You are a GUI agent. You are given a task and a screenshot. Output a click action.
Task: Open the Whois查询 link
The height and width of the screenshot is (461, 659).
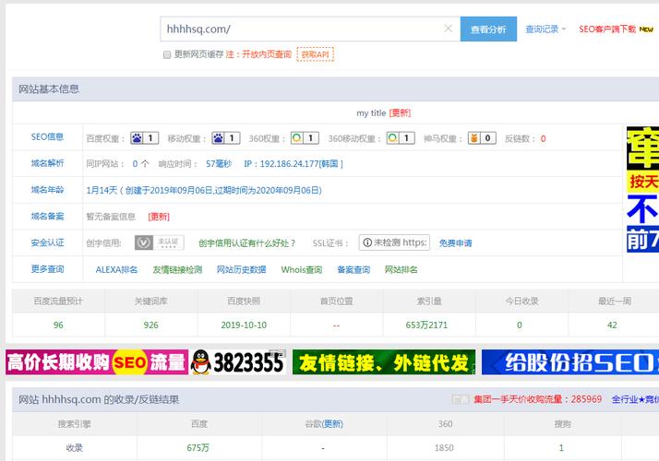[x=301, y=269]
